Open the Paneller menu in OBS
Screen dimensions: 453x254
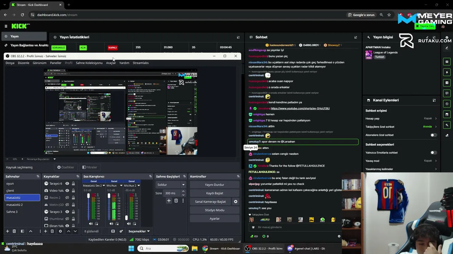click(x=56, y=63)
